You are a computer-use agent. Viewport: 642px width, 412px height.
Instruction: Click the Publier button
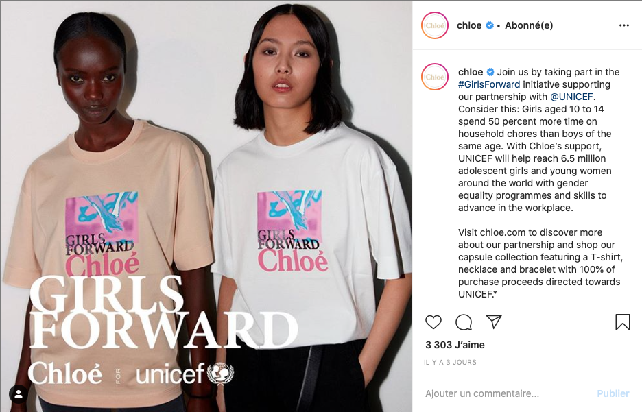point(613,393)
